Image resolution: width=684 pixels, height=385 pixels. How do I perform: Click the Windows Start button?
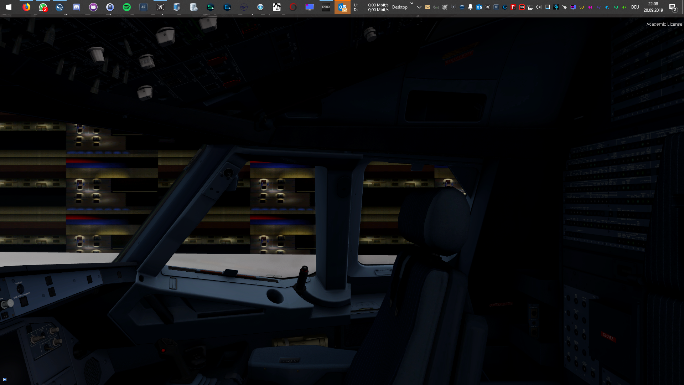[x=9, y=7]
